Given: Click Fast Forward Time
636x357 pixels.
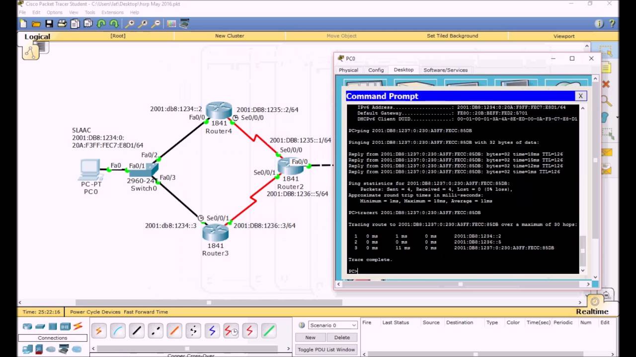Looking at the screenshot, I should point(146,312).
